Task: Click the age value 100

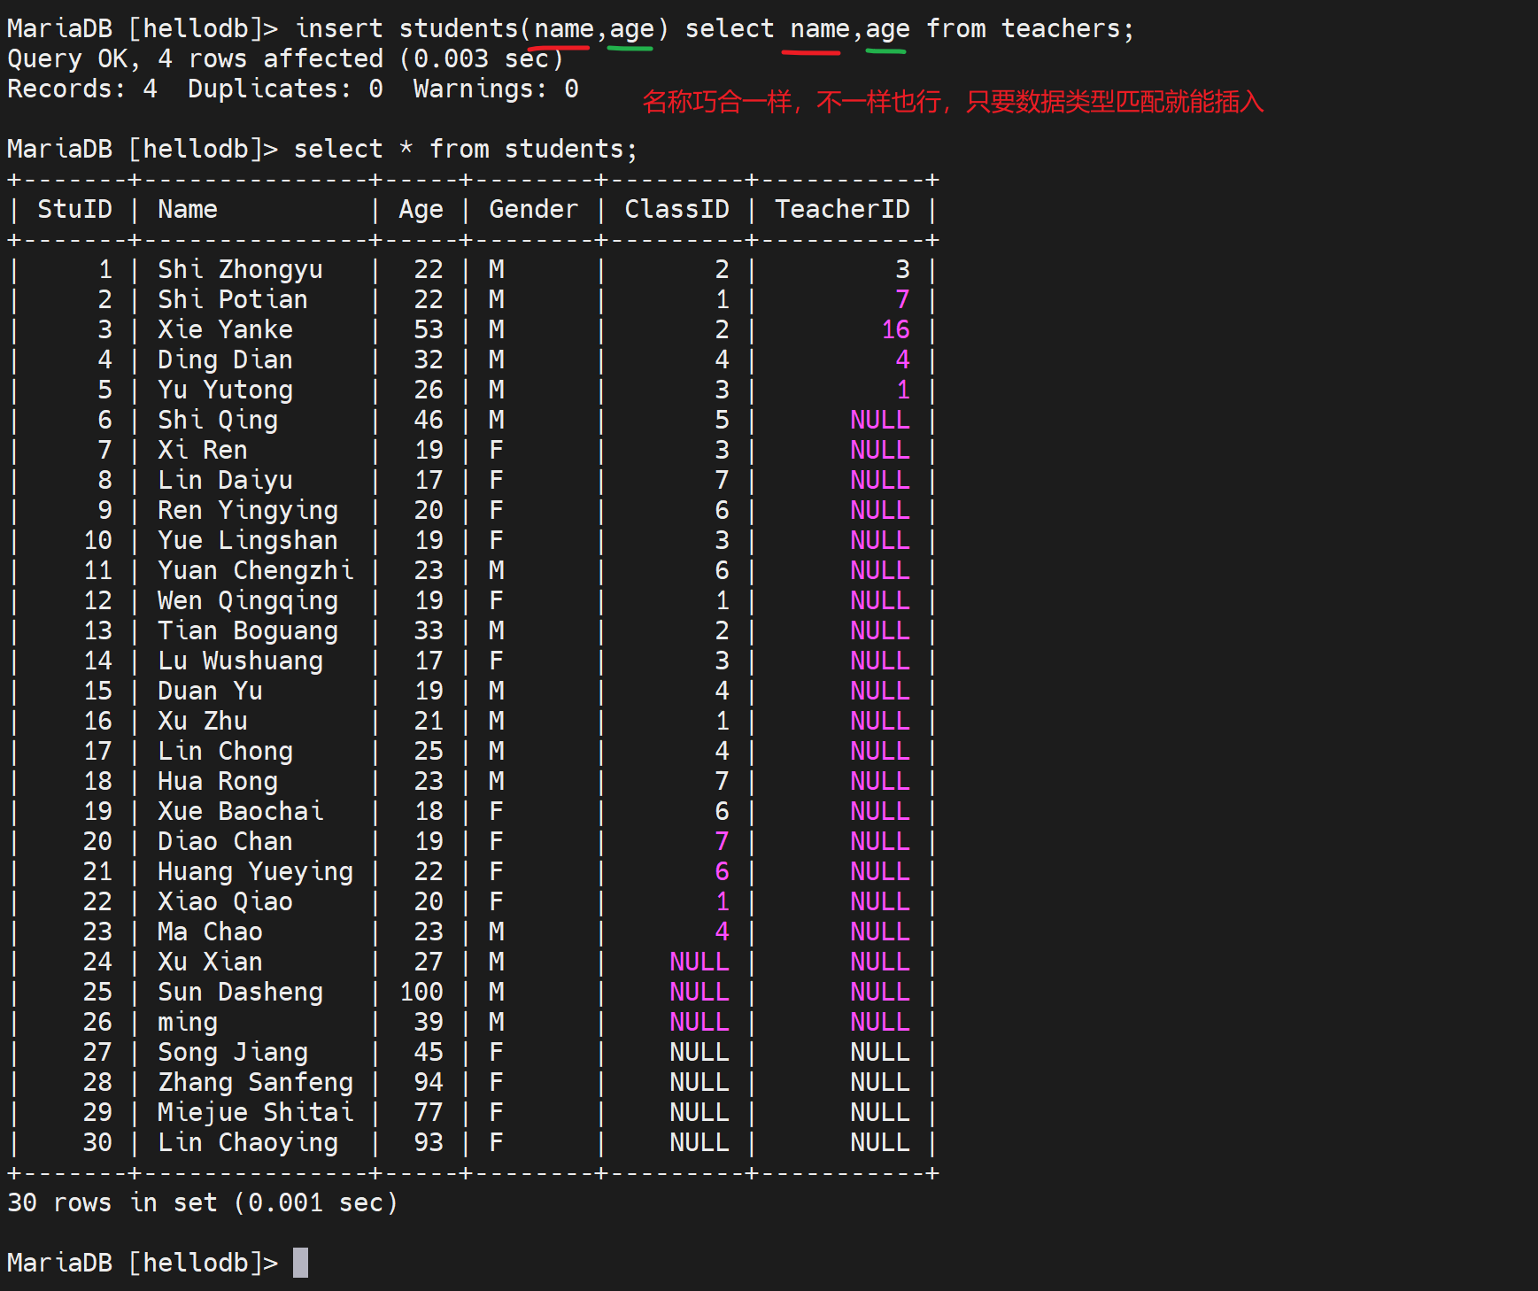Action: click(421, 992)
